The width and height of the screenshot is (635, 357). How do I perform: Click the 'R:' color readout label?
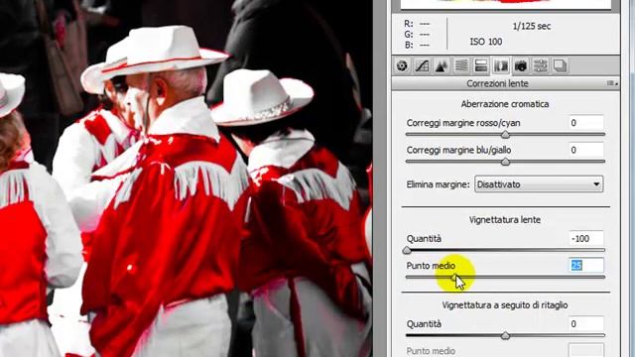click(x=409, y=24)
